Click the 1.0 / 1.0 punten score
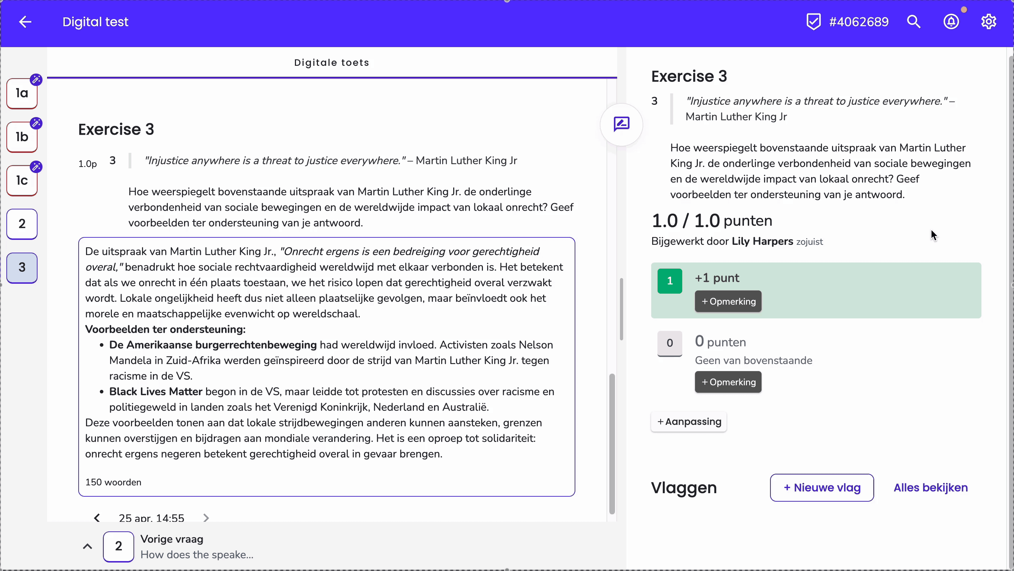The width and height of the screenshot is (1014, 571). pos(712,221)
